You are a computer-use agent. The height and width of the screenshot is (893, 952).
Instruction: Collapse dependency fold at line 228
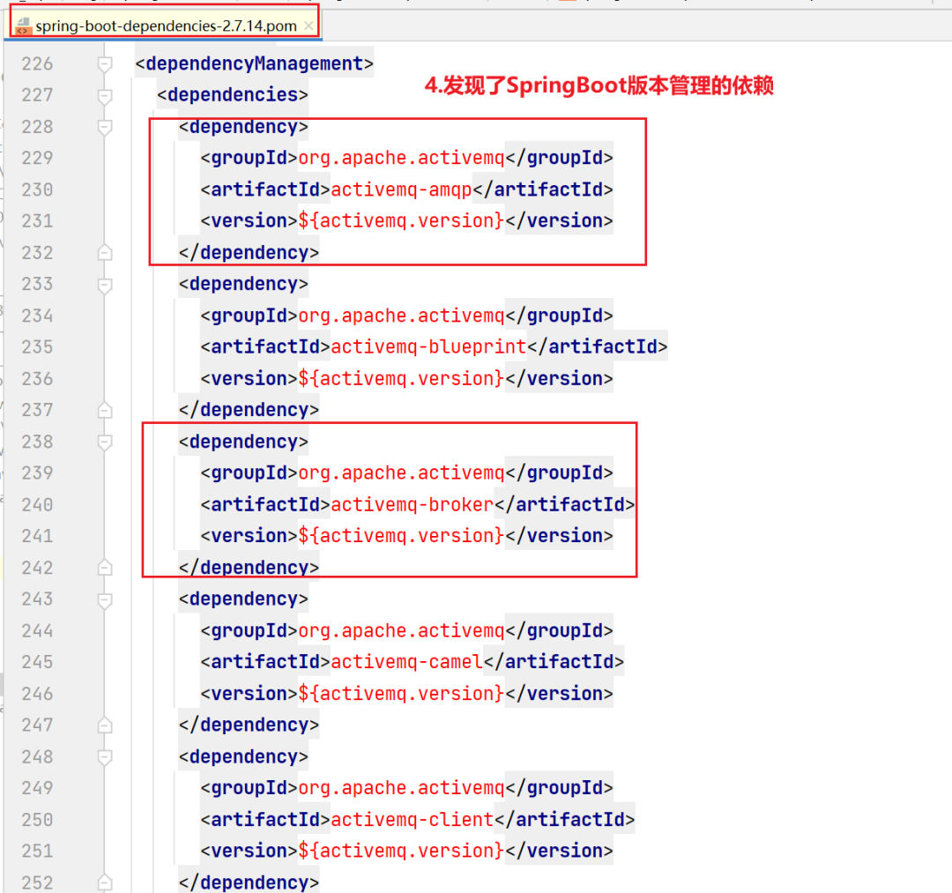[105, 127]
